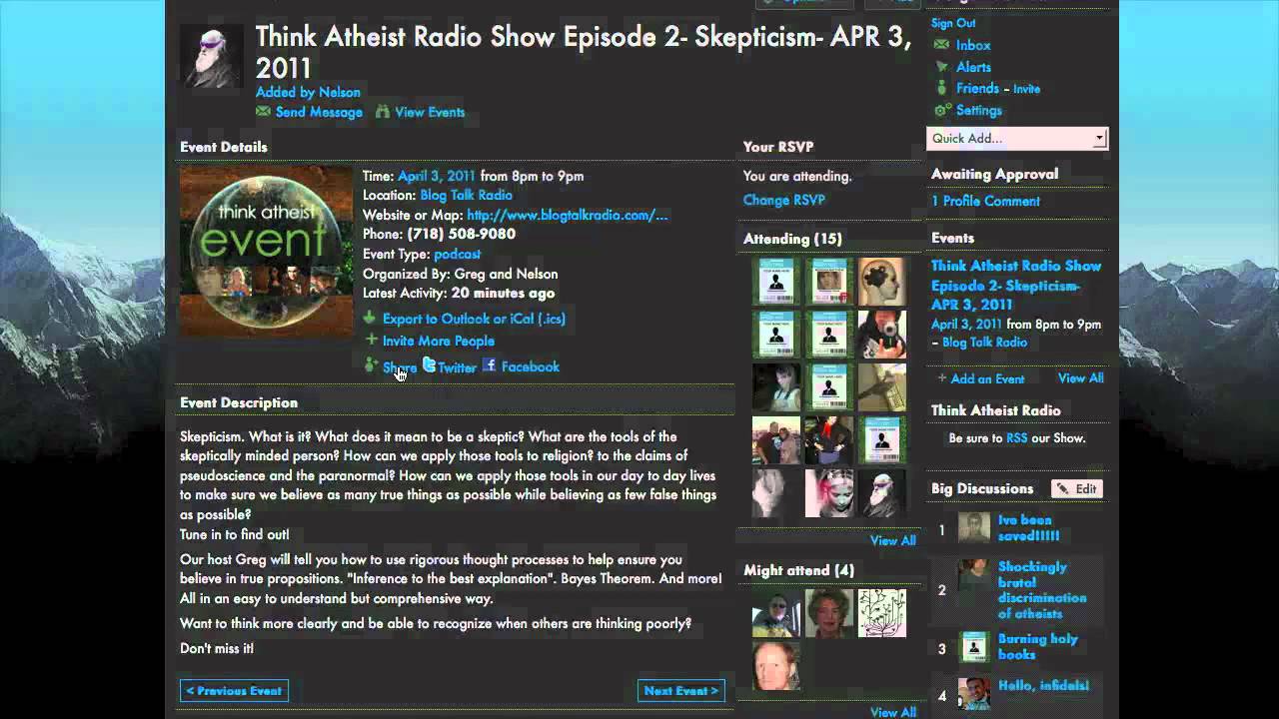
Task: Click the pencil icon on the Edit button
Action: (1062, 488)
